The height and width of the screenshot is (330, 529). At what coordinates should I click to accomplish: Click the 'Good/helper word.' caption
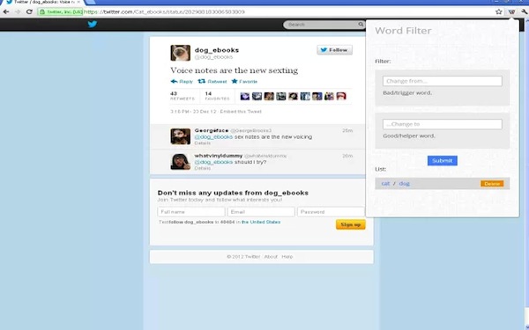(409, 136)
